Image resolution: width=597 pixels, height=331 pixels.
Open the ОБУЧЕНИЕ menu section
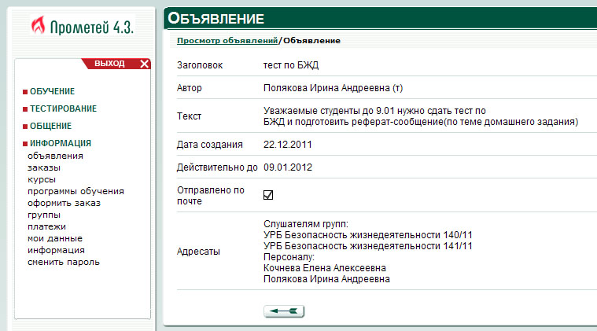click(52, 91)
